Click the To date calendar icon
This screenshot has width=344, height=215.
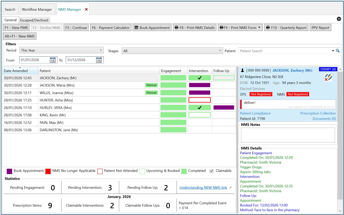click(x=99, y=60)
